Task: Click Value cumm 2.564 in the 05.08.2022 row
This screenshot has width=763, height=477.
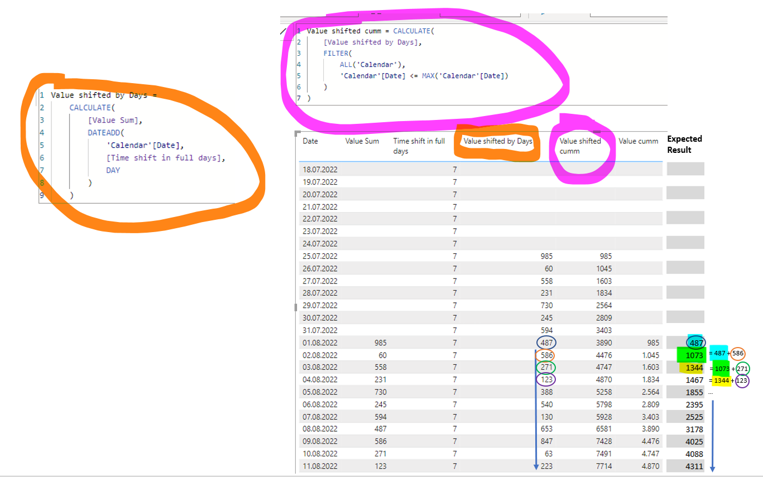Action: (649, 392)
